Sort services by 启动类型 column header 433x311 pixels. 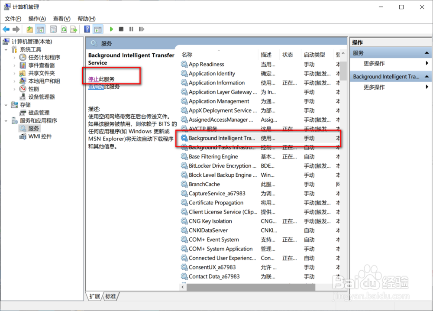pyautogui.click(x=317, y=55)
